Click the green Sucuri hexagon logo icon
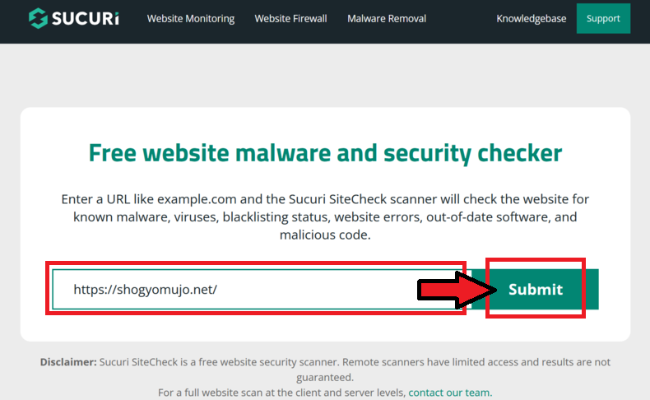This screenshot has width=650, height=400. click(38, 19)
